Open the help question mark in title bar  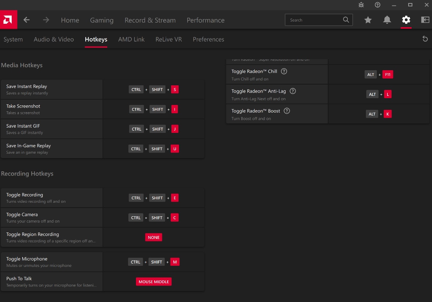point(378,5)
